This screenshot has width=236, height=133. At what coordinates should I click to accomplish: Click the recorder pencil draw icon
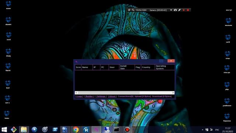[180, 10]
